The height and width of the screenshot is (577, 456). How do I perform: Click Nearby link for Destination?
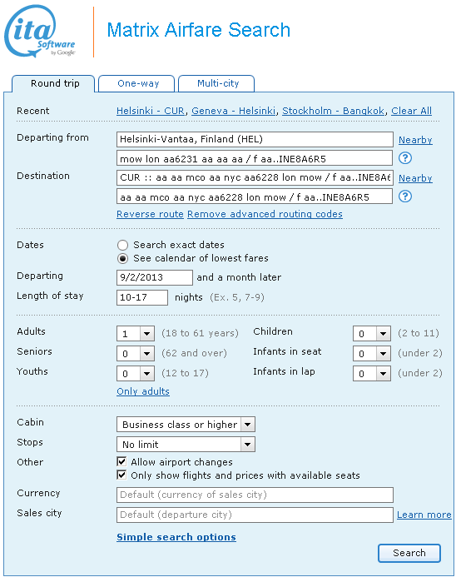tap(415, 178)
